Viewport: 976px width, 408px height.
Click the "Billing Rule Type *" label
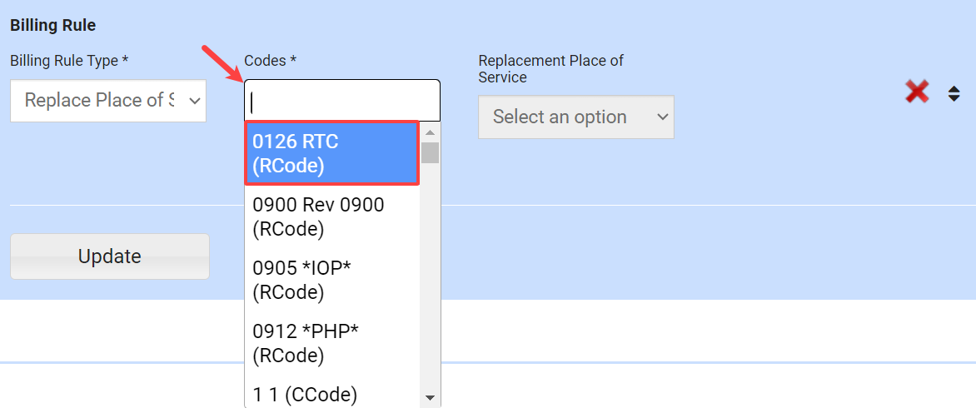tap(69, 61)
